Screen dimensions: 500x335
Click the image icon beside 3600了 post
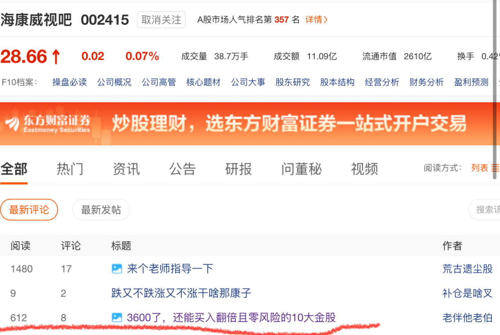click(x=117, y=318)
